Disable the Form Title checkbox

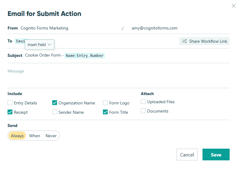105,112
